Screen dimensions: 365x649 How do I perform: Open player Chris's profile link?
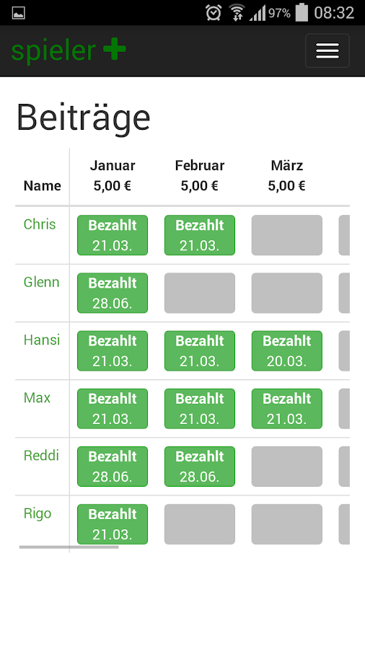click(40, 224)
